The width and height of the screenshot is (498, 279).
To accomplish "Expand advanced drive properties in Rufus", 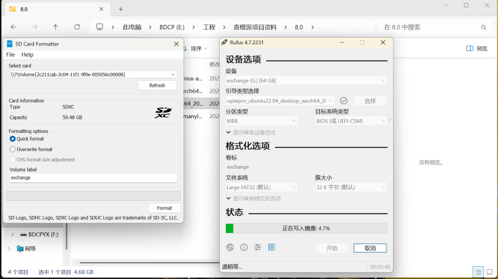I will point(251,132).
